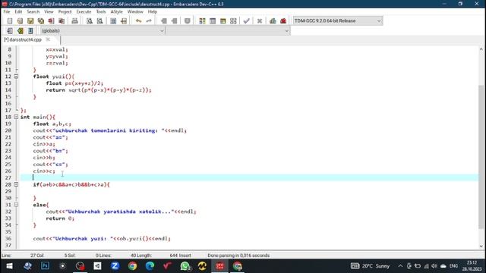Click the Windows Start button
The width and height of the screenshot is (486, 273).
tap(9, 266)
